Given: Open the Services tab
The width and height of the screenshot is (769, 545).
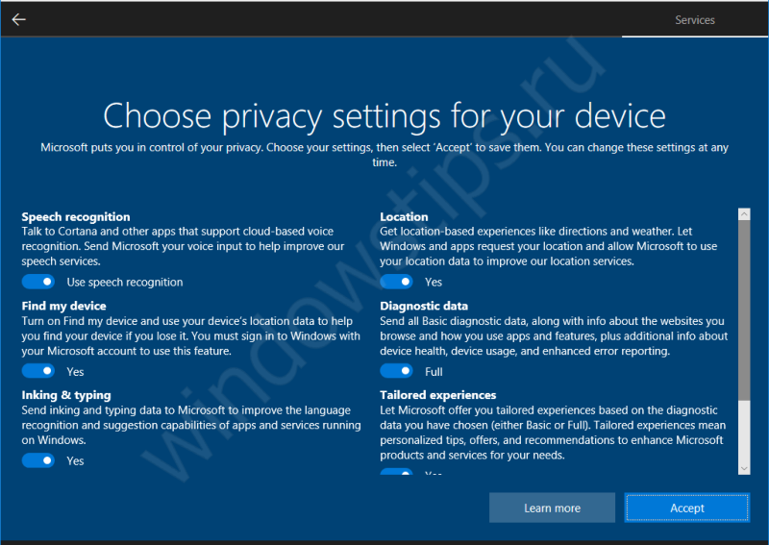Looking at the screenshot, I should (694, 20).
